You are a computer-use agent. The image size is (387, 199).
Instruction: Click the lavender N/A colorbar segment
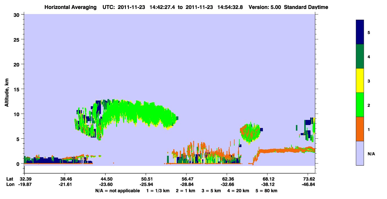point(360,153)
